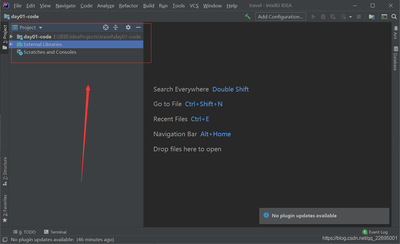Screen dimensions: 400x244
Task: Click day01-code in navigation bar
Action: [x=22, y=16]
